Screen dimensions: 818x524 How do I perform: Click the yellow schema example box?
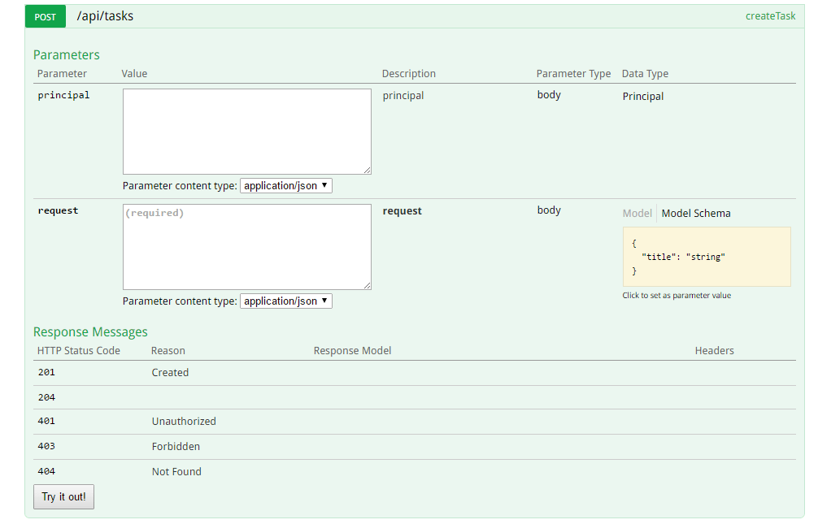(707, 257)
